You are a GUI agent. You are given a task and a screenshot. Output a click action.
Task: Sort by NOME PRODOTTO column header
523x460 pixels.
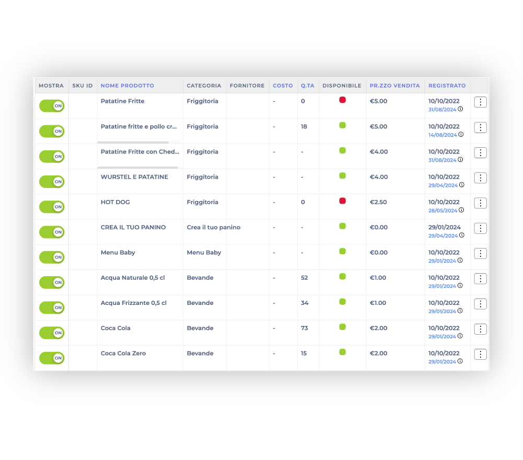click(127, 86)
